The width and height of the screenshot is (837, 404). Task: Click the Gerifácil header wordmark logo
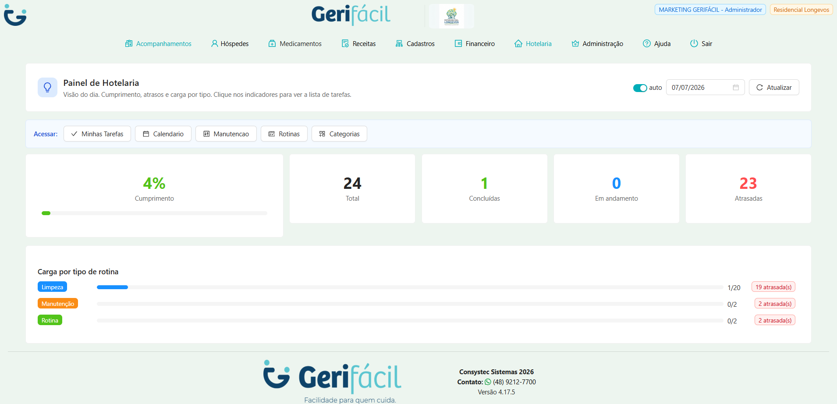(351, 15)
